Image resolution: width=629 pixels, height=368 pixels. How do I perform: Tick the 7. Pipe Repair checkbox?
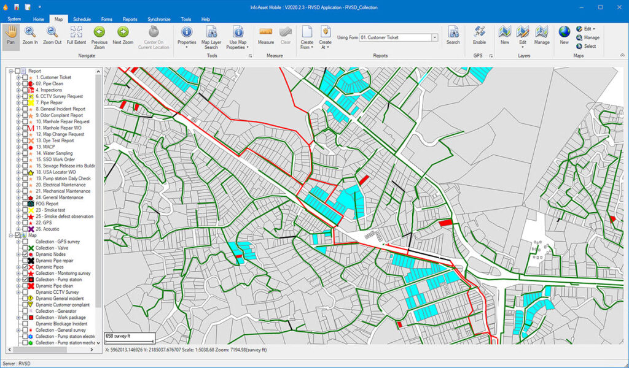point(25,102)
